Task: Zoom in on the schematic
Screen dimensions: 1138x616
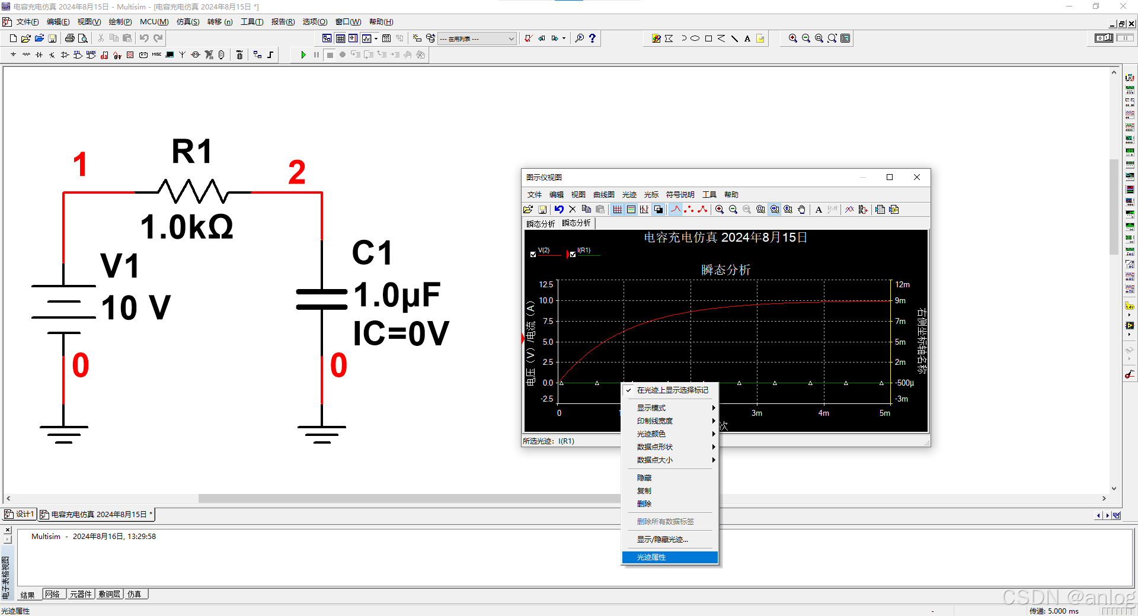Action: [793, 38]
